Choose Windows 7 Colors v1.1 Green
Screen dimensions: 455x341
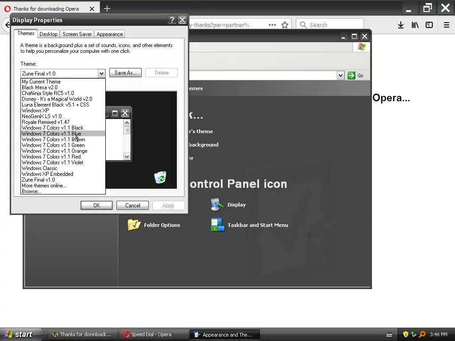click(x=63, y=145)
